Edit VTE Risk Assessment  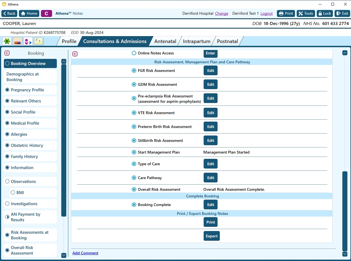[x=211, y=113]
